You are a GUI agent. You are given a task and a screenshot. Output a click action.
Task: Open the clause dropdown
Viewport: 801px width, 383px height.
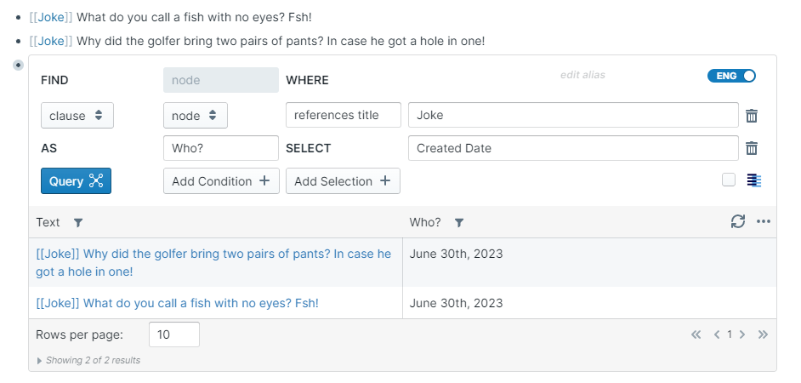click(x=77, y=116)
